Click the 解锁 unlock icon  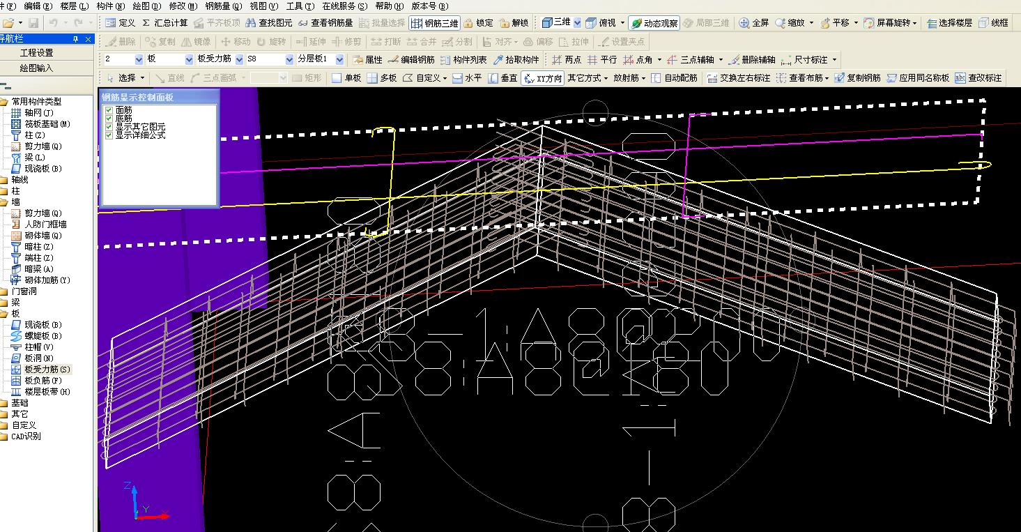[514, 23]
